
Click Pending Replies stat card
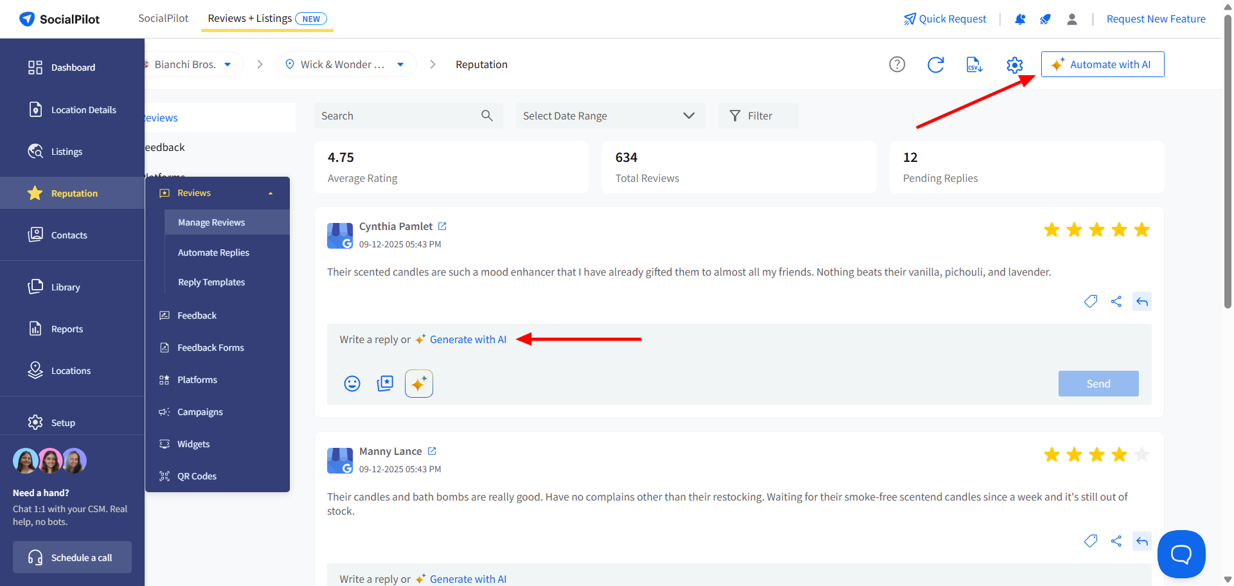[1026, 167]
